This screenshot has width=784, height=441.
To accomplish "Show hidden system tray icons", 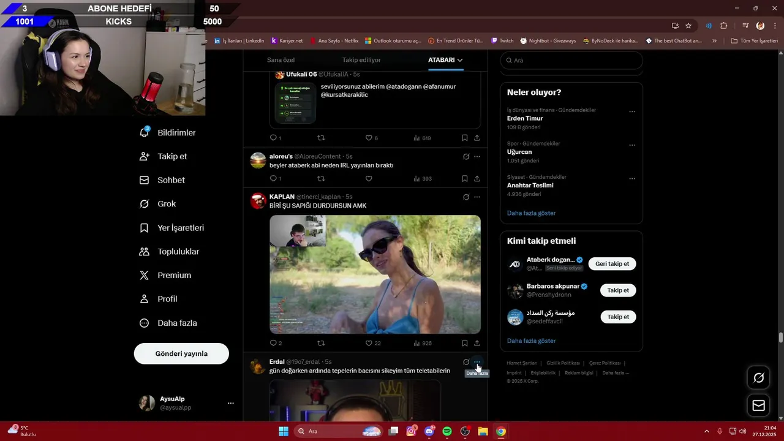I will 706,431.
